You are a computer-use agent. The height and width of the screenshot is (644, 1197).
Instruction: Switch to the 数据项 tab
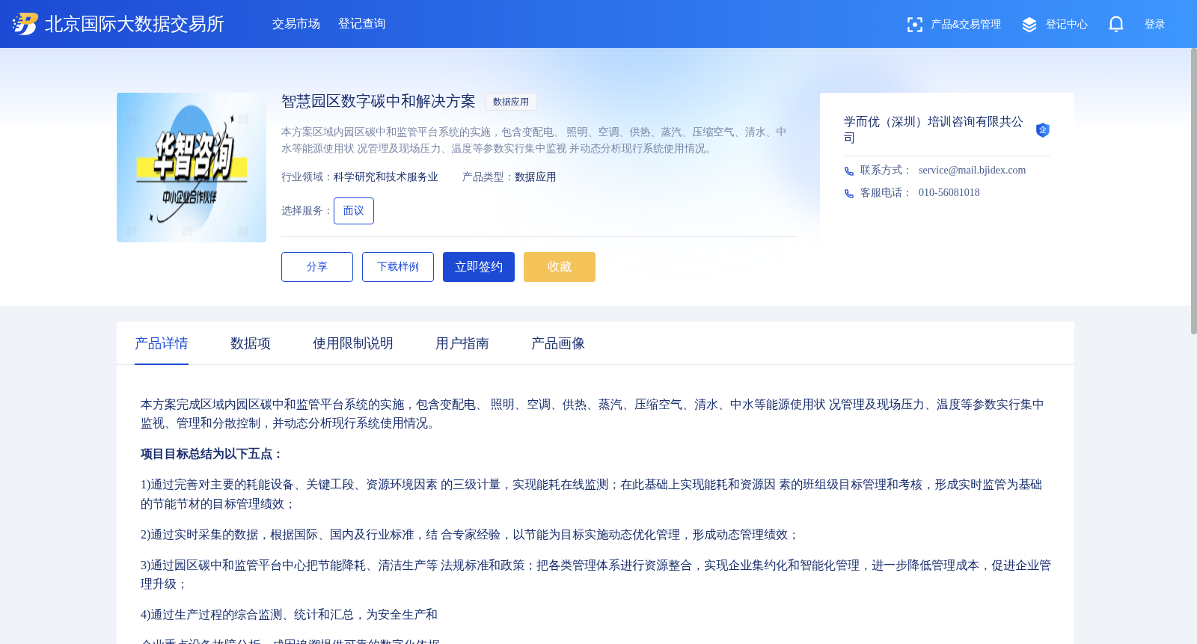point(251,343)
